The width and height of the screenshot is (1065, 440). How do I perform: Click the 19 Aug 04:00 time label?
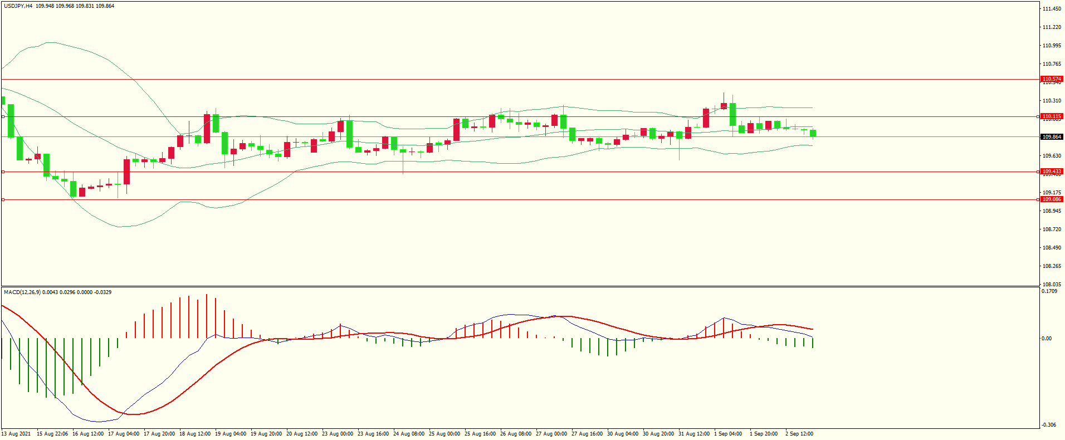click(x=230, y=434)
